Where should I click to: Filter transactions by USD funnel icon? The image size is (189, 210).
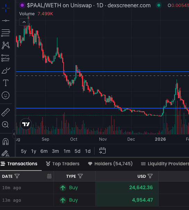(150, 176)
